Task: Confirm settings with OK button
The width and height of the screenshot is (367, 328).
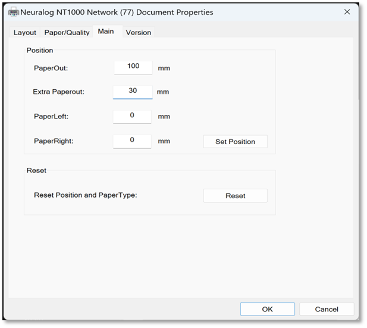Action: pos(267,309)
